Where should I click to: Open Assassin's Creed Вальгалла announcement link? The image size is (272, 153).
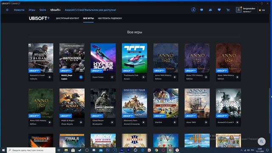pyautogui.click(x=91, y=10)
